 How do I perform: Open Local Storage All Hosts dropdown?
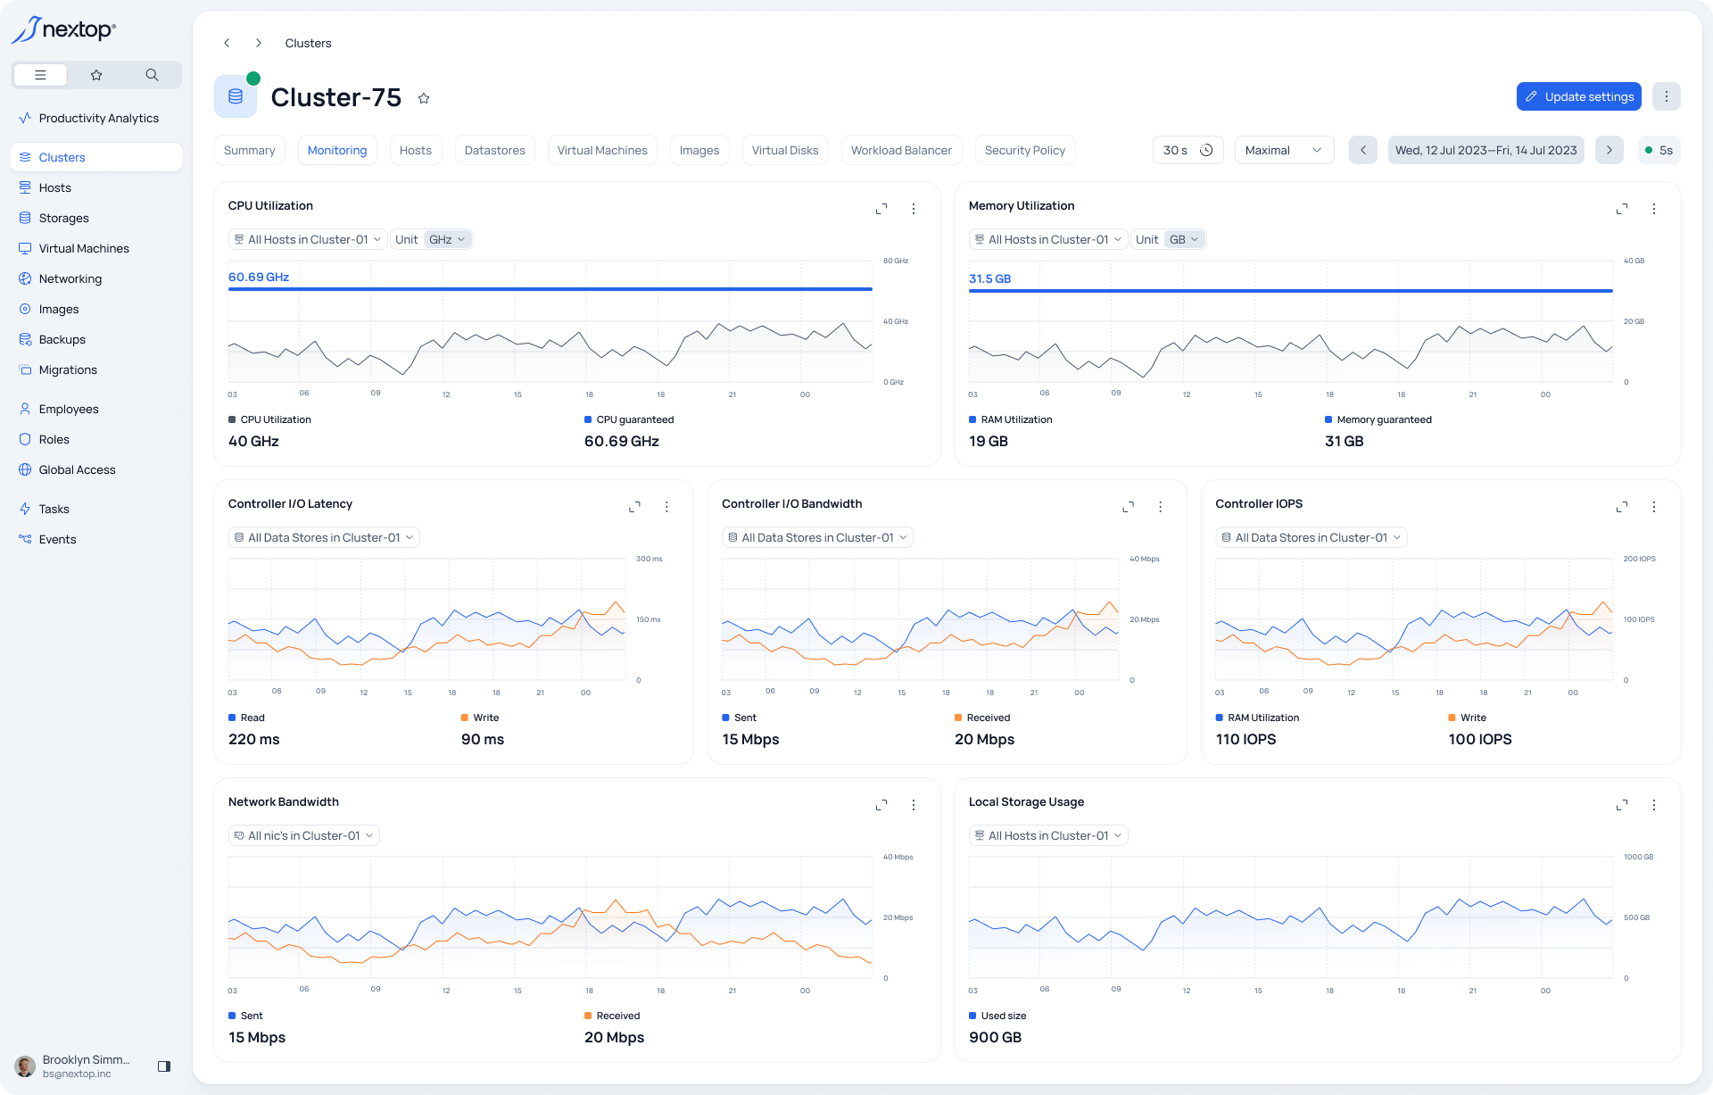coord(1048,835)
